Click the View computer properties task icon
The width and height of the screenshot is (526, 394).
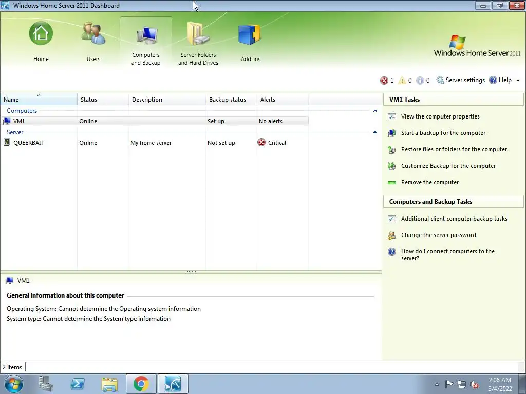[x=392, y=116]
